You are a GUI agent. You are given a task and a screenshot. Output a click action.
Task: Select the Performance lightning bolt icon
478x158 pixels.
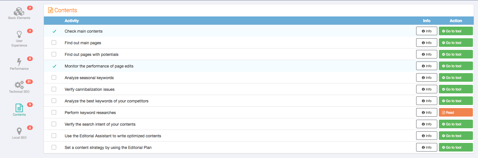[x=19, y=62]
